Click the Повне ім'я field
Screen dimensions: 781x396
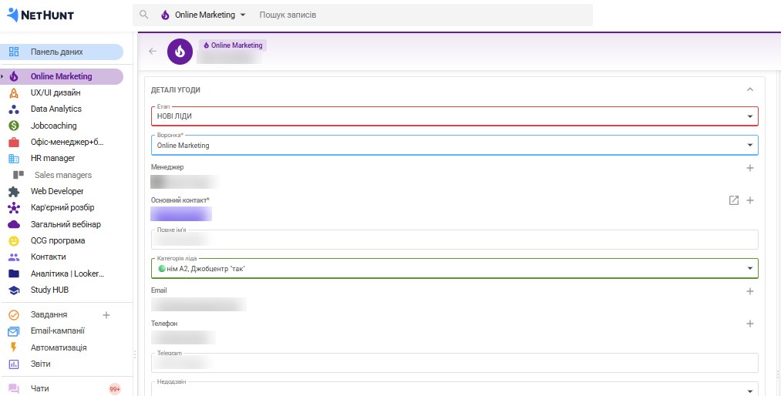pos(454,240)
